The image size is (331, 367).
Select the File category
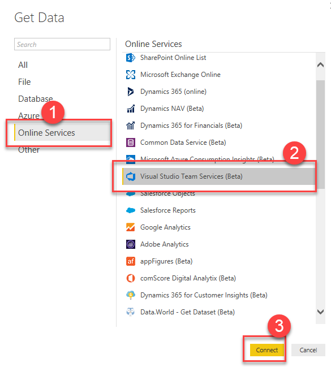coord(24,82)
